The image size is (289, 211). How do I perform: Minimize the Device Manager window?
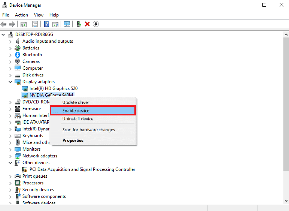tap(247, 5)
